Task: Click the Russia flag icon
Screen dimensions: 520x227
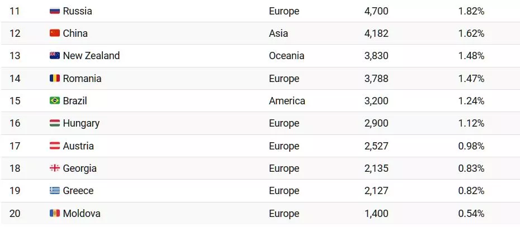Action: click(55, 11)
